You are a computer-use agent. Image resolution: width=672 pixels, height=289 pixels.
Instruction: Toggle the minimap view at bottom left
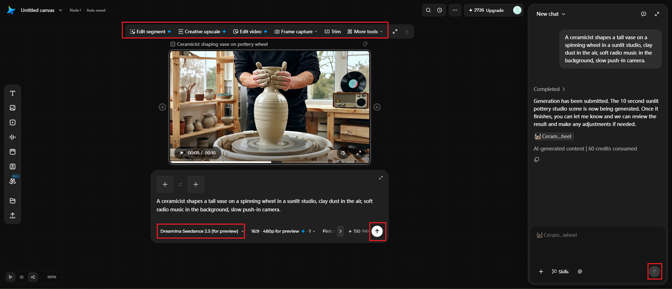[22, 277]
